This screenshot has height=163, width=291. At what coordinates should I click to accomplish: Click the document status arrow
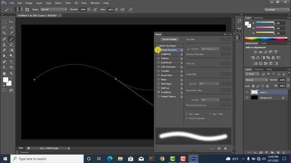point(69,148)
